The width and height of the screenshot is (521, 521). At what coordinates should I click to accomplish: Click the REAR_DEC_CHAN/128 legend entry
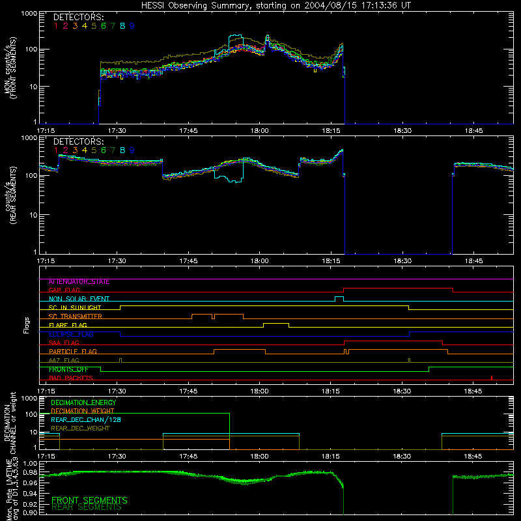86,419
